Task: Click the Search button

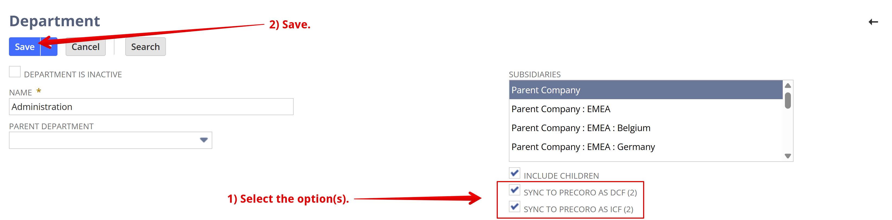Action: [145, 47]
